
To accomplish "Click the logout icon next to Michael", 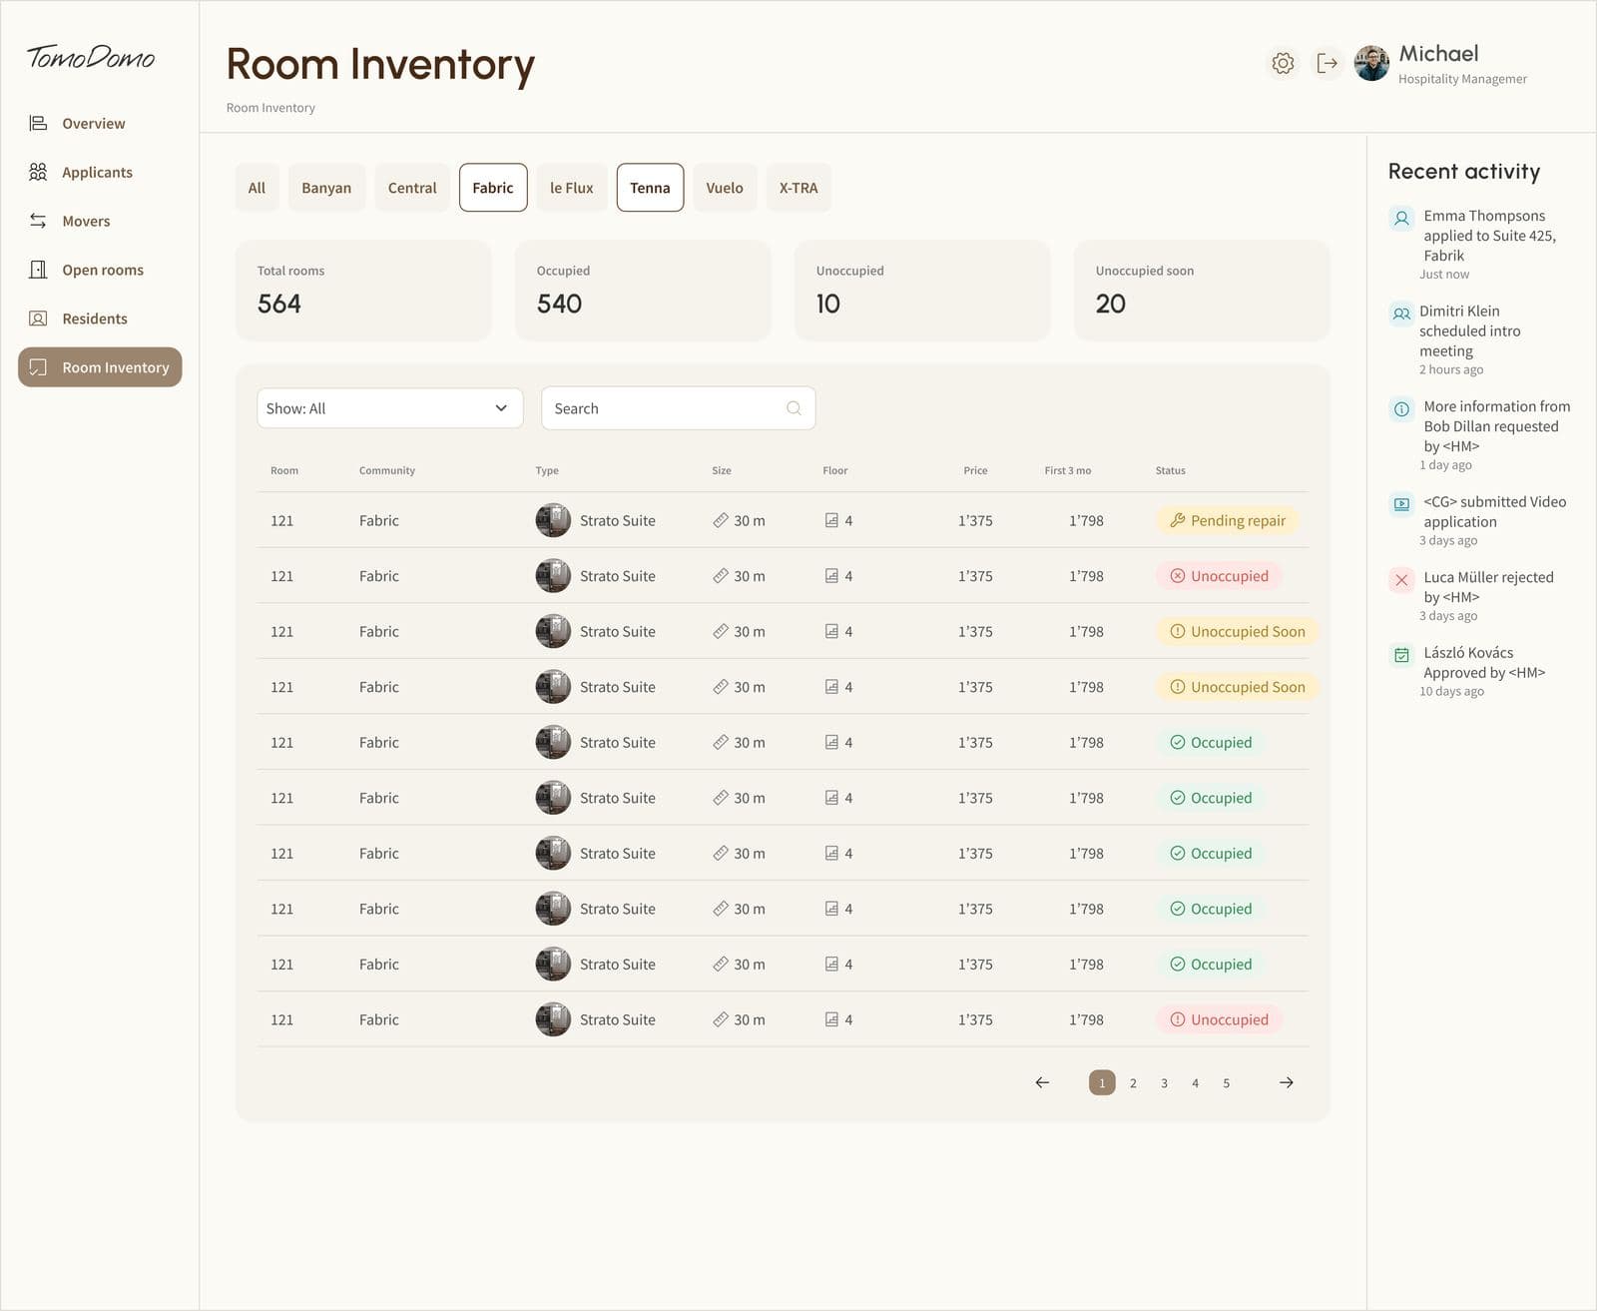I will 1327,64.
